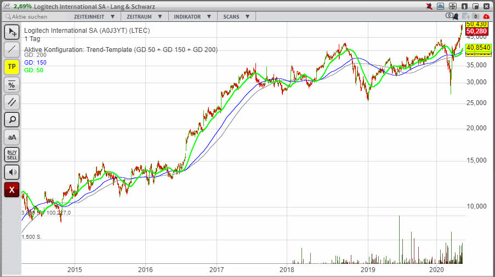The width and height of the screenshot is (495, 277).
Task: Open the aA text annotation tool
Action: tap(12, 137)
